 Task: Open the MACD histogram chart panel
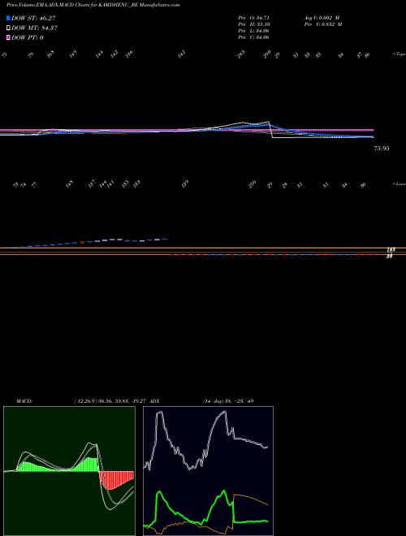click(x=69, y=471)
